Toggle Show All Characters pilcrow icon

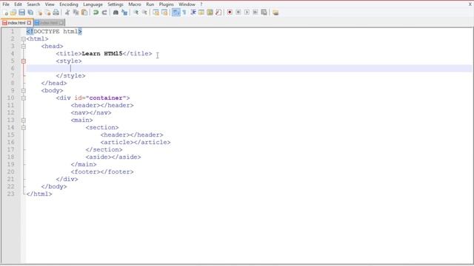pyautogui.click(x=184, y=13)
